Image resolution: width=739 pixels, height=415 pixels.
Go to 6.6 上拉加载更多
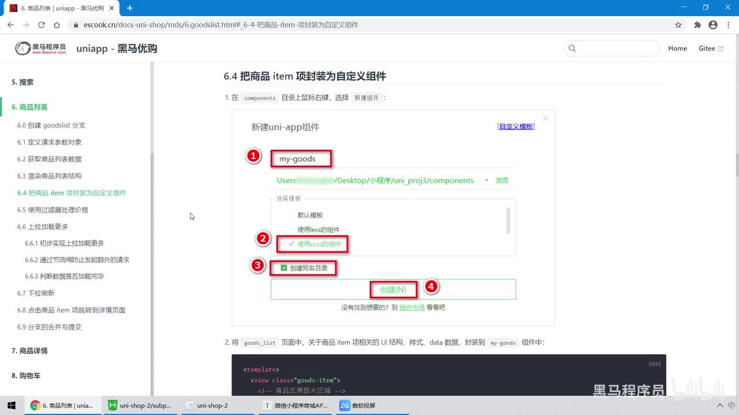pos(43,227)
